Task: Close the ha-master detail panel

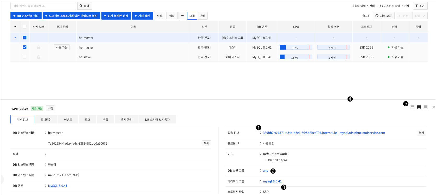Action: pyautogui.click(x=434, y=107)
